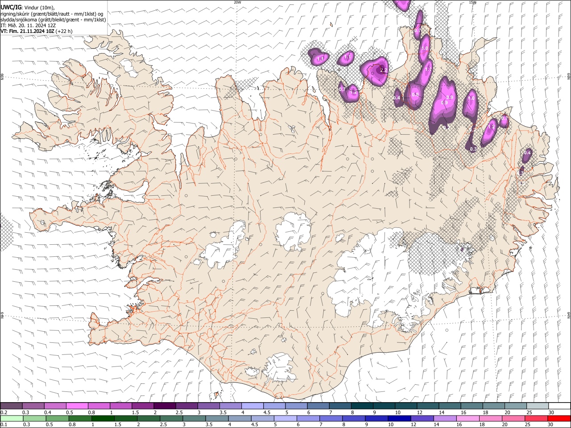Pick the dull purple 0.2–0.3 snow scale swatch

click(11, 406)
